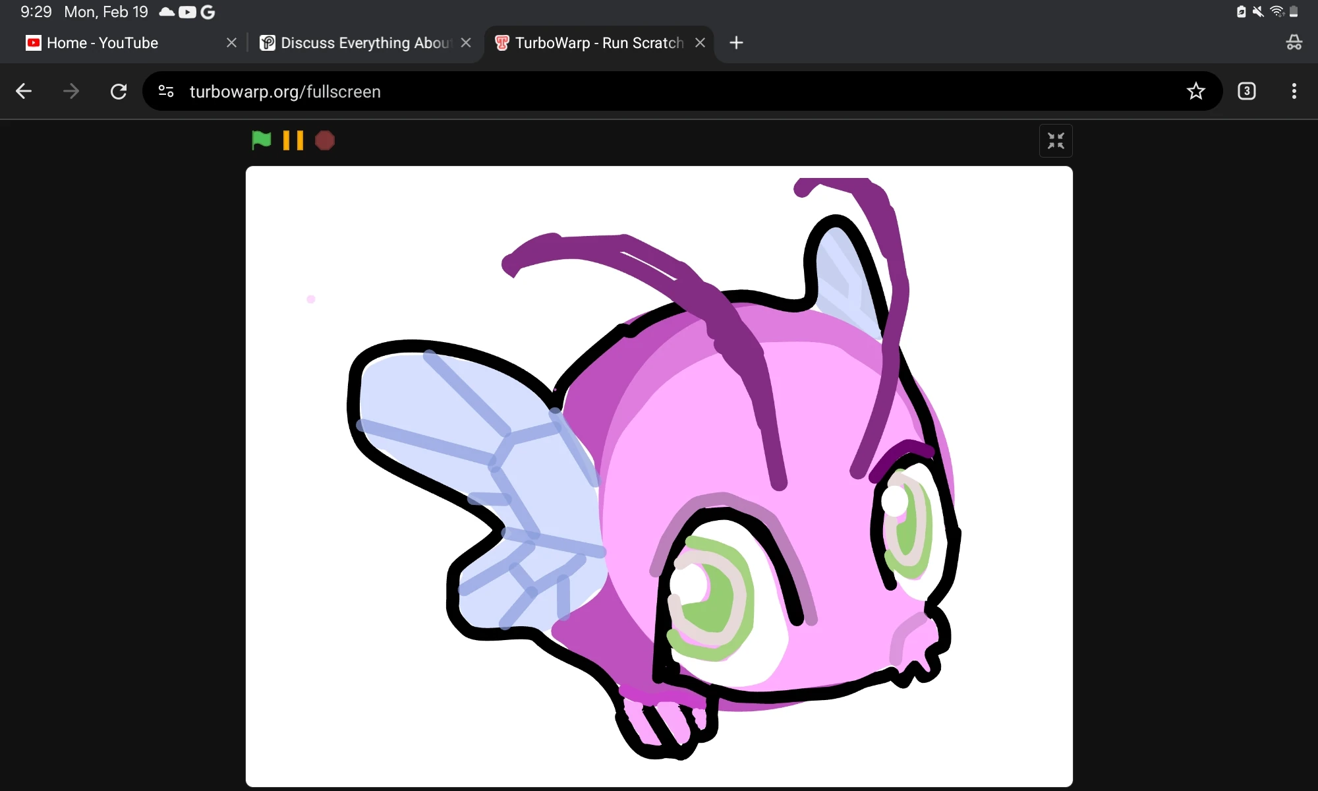Open the tab switcher showing 3 tabs
This screenshot has height=791, width=1318.
coord(1246,92)
